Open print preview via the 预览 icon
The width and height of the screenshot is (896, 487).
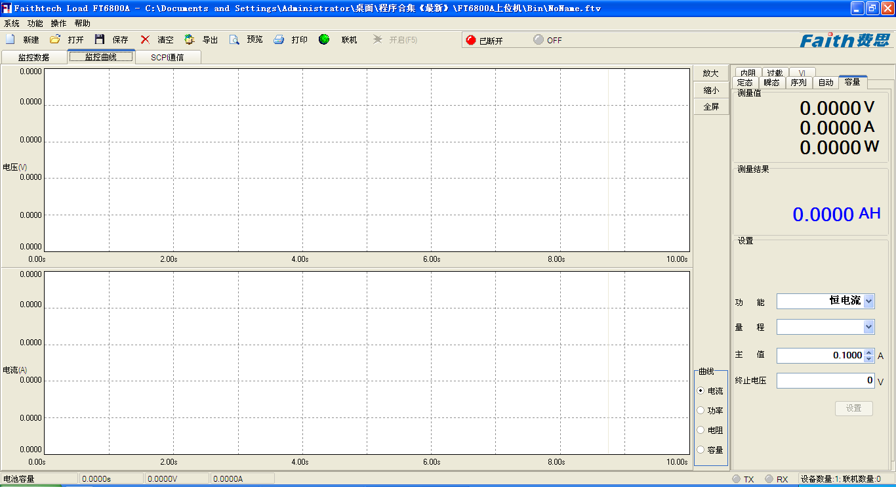[234, 39]
